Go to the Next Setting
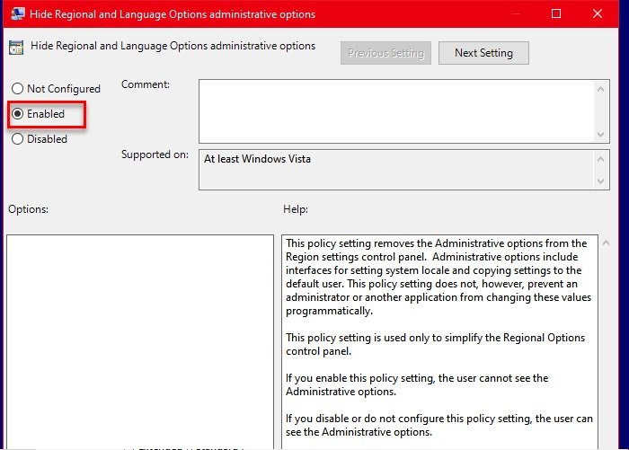Screen dimensions: 629x450 (483, 53)
